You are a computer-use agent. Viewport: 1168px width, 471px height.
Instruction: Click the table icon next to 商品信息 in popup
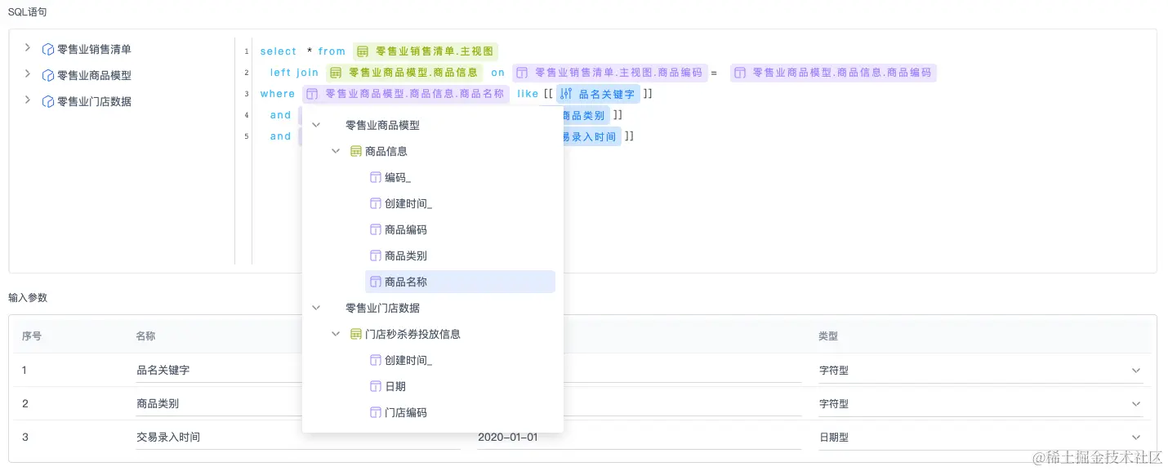coord(355,151)
